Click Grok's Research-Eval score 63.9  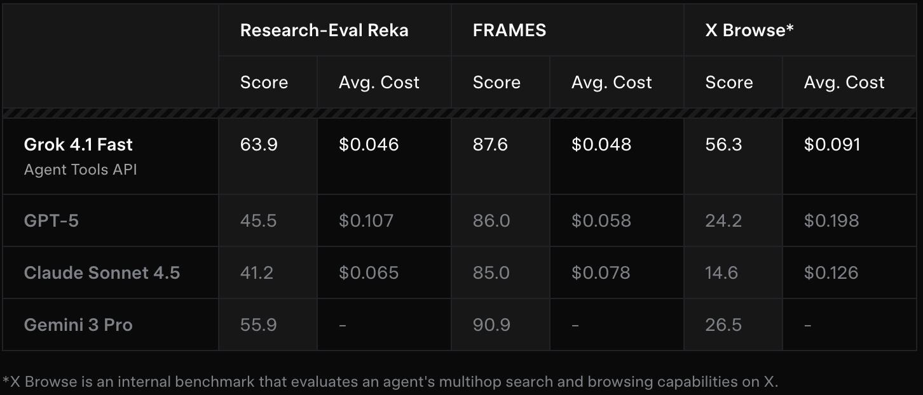[259, 145]
